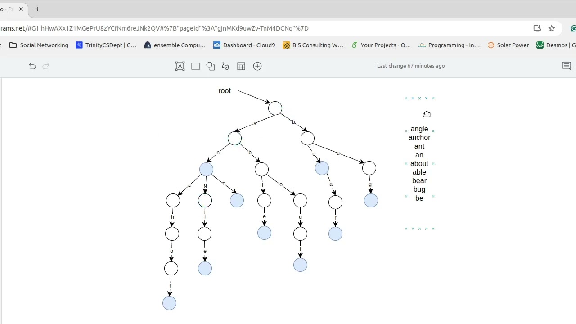Open Social Networking bookmarks folder

point(39,45)
